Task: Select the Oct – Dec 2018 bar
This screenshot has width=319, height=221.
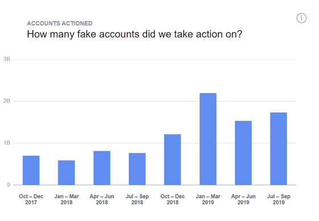Action: (173, 160)
